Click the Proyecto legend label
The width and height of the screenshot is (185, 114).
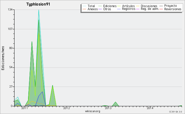[x=171, y=6]
